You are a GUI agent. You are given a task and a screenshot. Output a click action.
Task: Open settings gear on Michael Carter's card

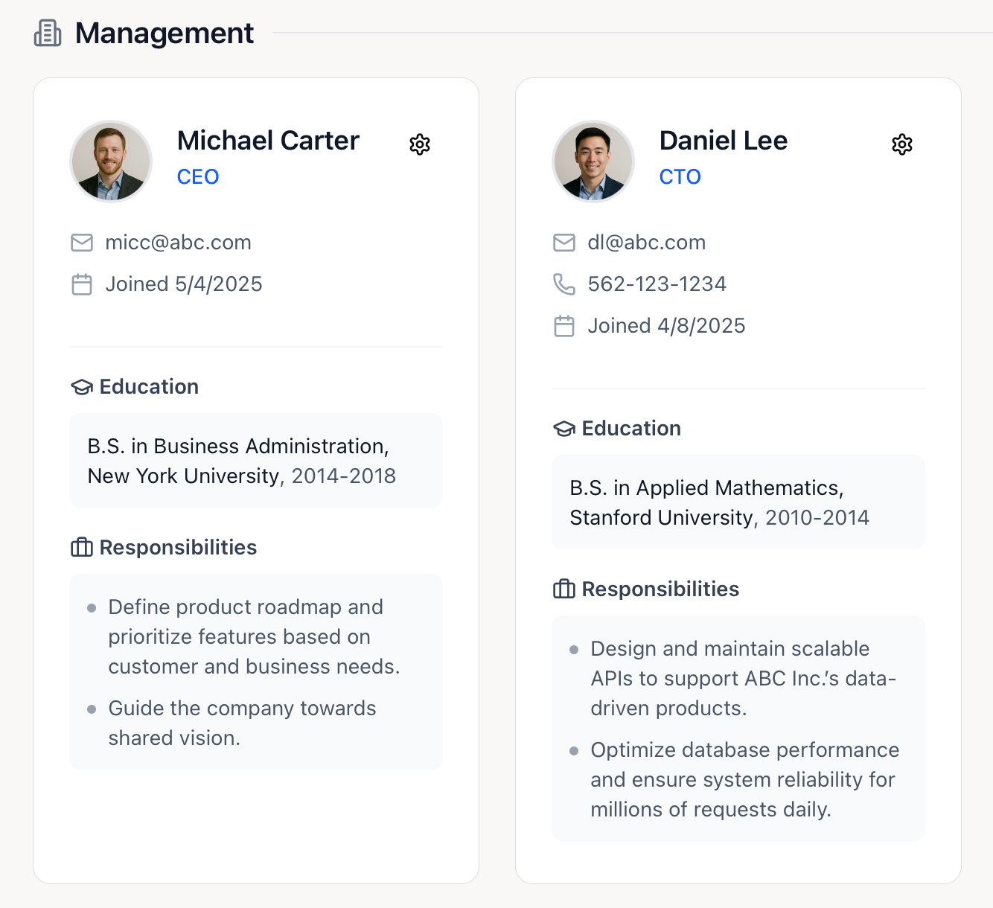pyautogui.click(x=420, y=144)
